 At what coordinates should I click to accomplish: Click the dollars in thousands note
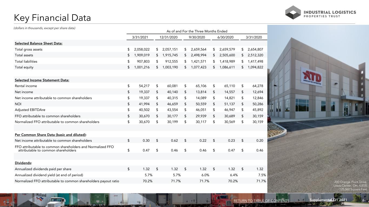[44, 28]
